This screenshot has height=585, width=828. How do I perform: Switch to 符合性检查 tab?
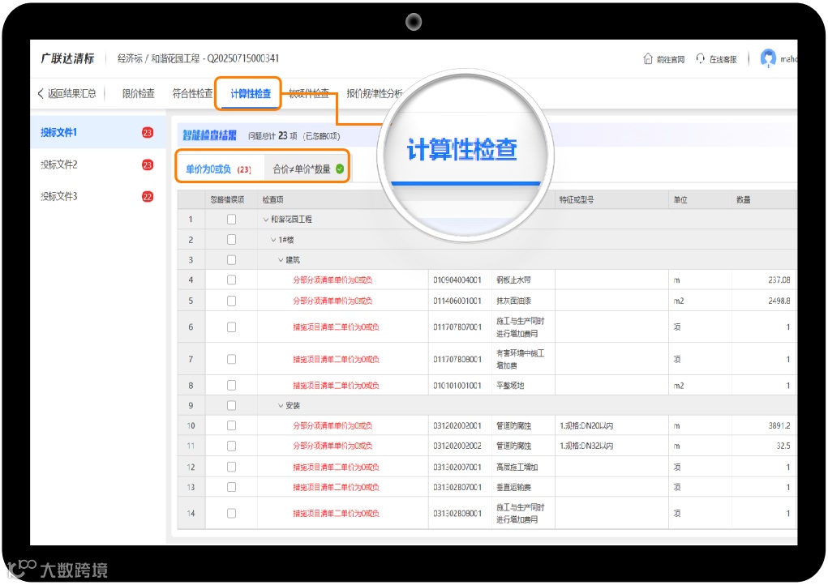coord(192,93)
